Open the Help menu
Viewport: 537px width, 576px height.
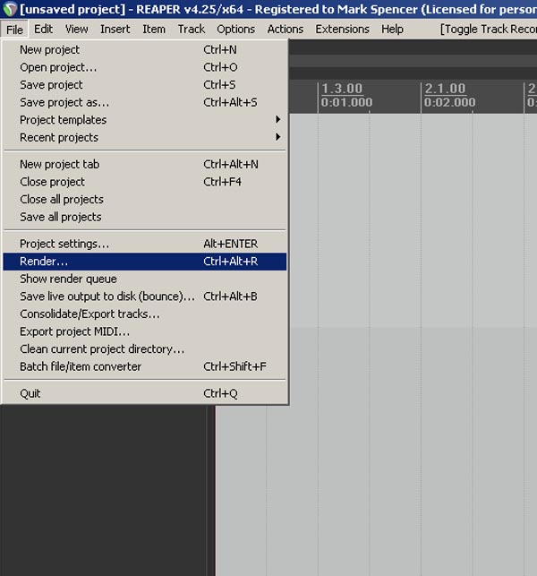(392, 29)
